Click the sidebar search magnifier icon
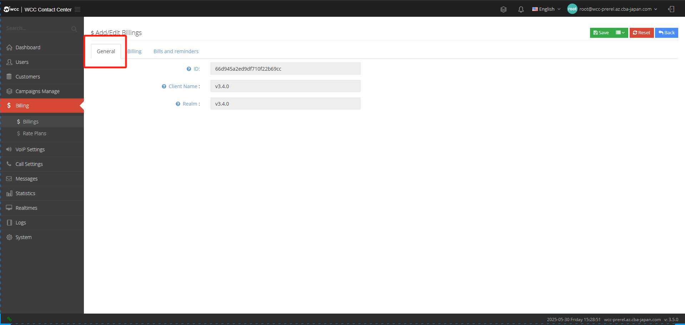This screenshot has height=325, width=685. coord(74,29)
